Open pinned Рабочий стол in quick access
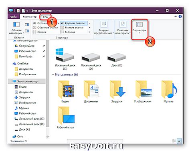 [x=28, y=51]
